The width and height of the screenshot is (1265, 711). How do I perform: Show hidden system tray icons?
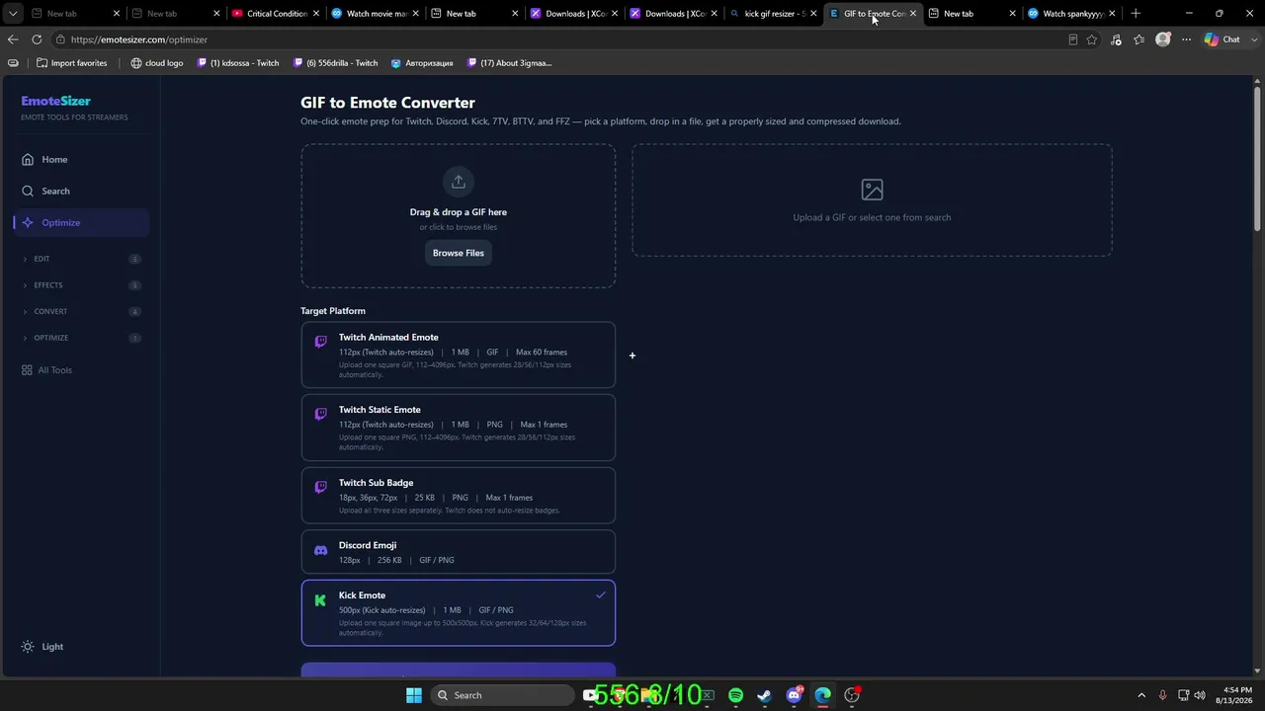point(1141,695)
